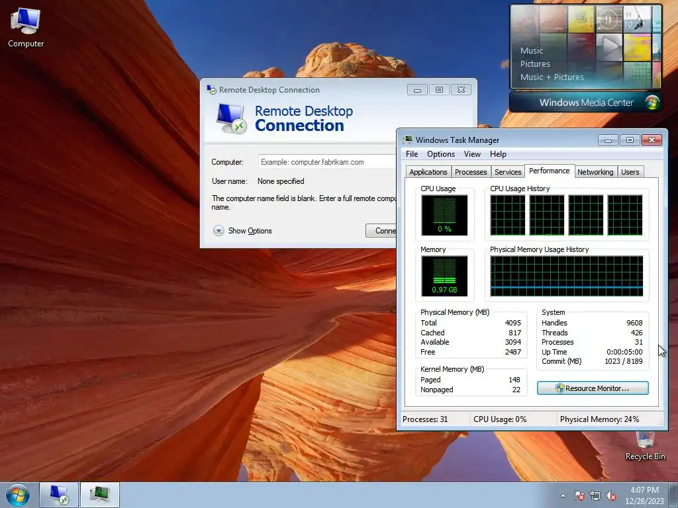The image size is (678, 508).
Task: Open the Windows Start orb
Action: [18, 495]
